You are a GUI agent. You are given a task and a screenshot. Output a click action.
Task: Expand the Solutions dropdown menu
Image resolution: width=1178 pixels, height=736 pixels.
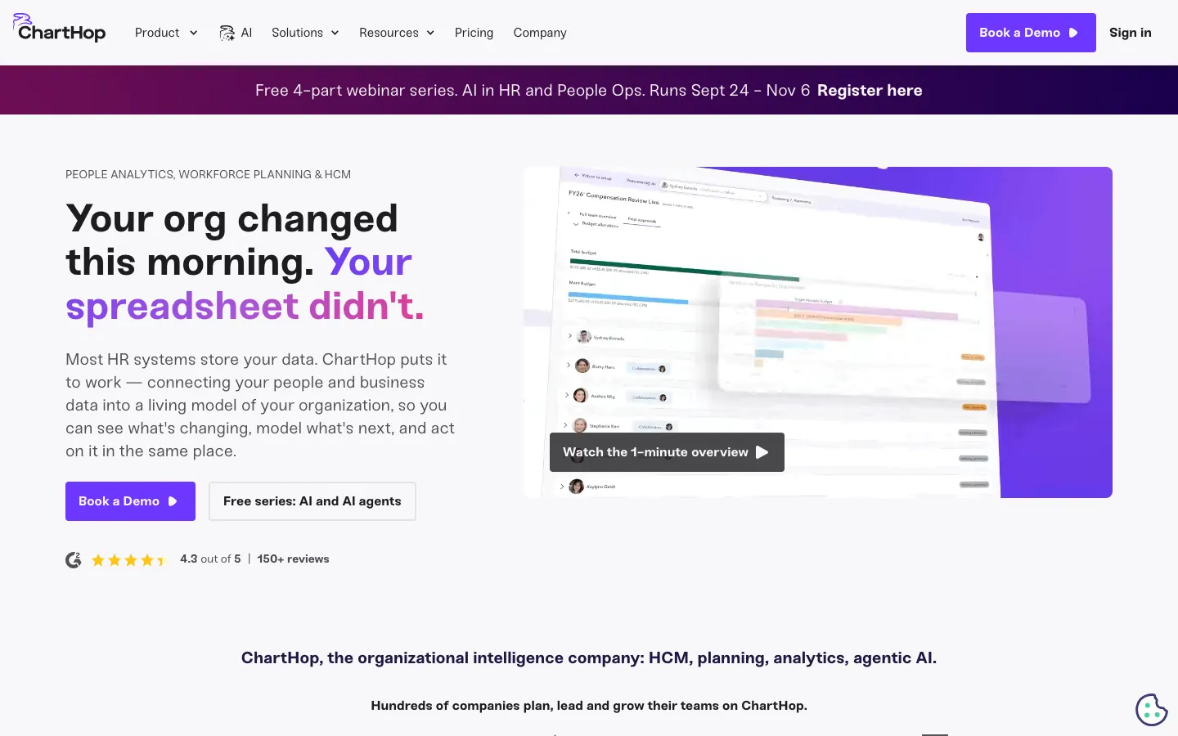[x=305, y=33]
